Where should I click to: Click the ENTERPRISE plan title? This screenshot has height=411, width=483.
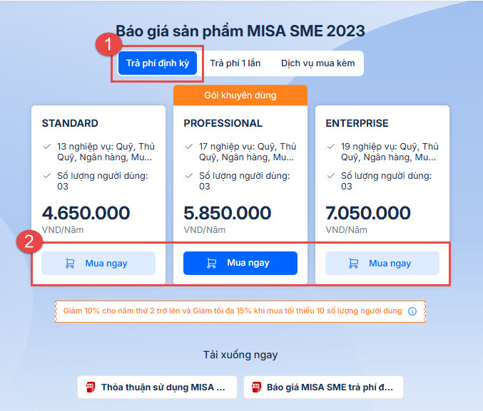click(357, 123)
